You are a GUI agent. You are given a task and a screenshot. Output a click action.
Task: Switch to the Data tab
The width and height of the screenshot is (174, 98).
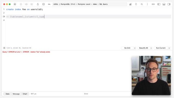point(8,94)
